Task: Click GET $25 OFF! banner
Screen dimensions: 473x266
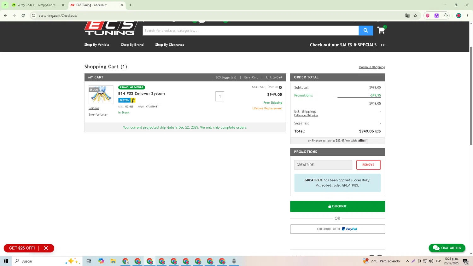Action: pos(22,248)
